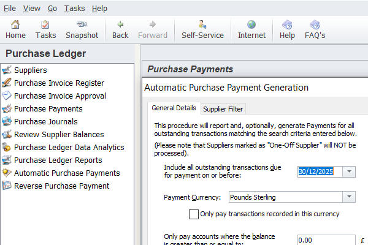The height and width of the screenshot is (245, 368).
Task: Click the Payment Currency label
Action: pos(192,197)
